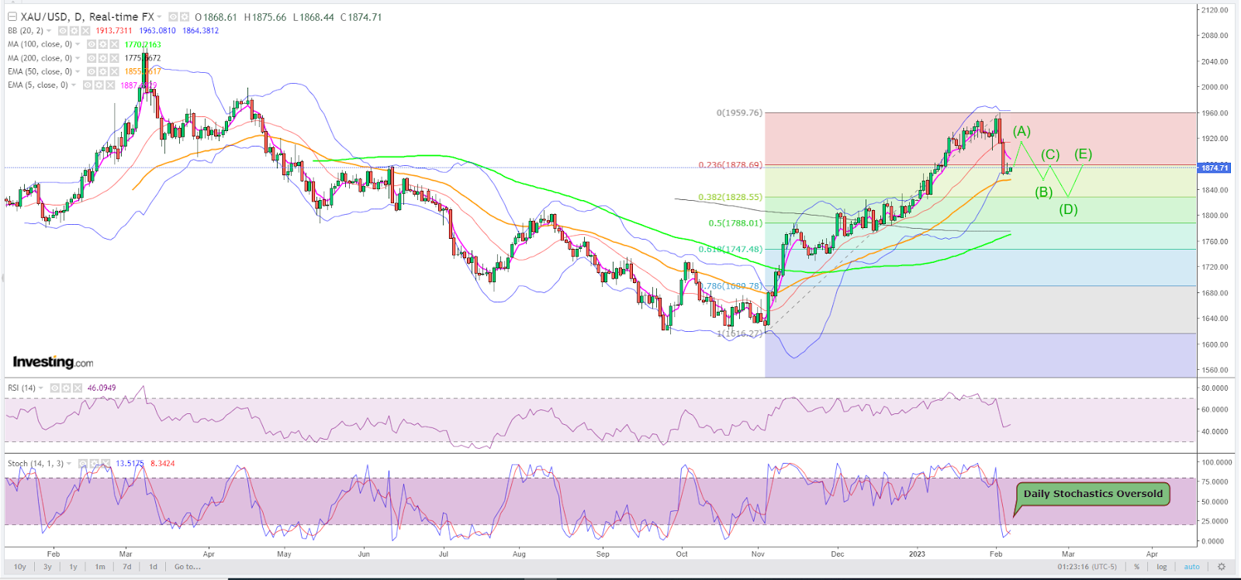Select the 0(1959.76) Fibonacci level label

click(x=739, y=112)
